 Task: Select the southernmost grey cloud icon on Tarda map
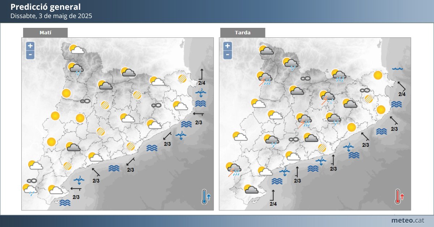click(x=251, y=189)
